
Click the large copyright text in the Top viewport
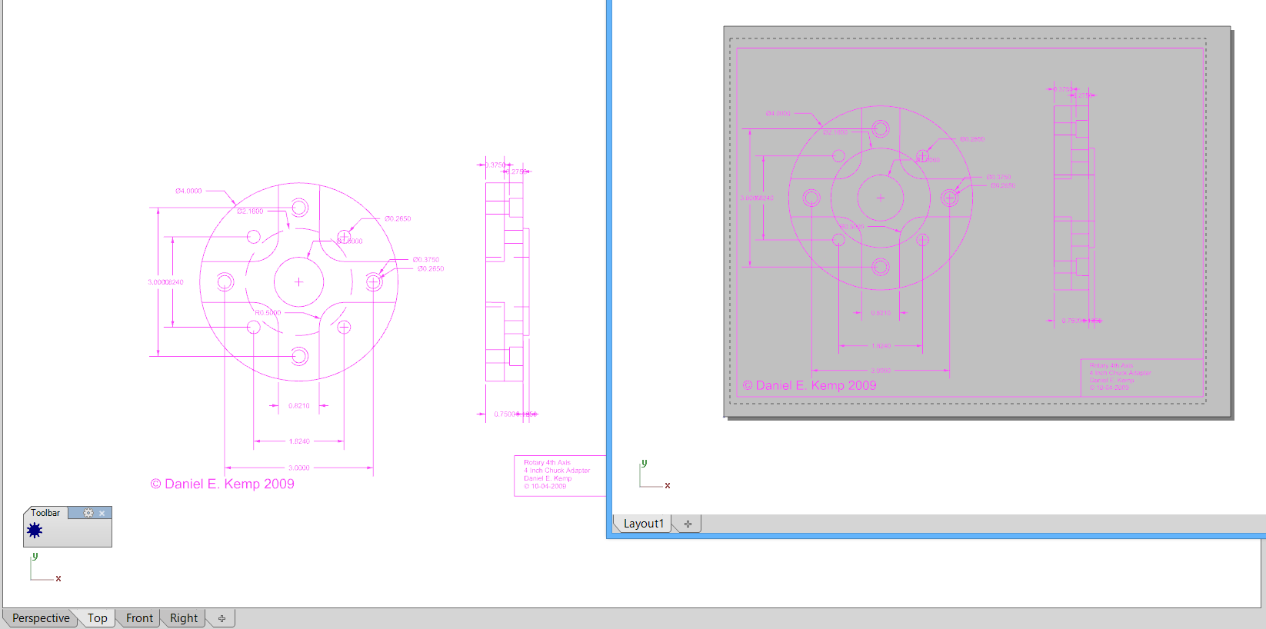click(222, 484)
